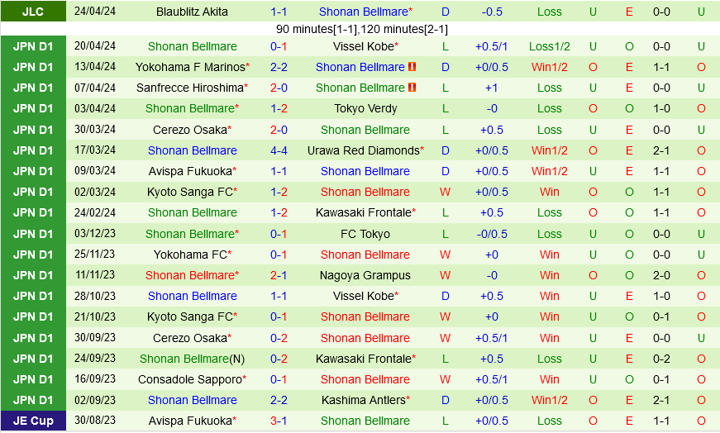
Task: Click the 3-1 score in JE Cup row
Action: (x=279, y=421)
